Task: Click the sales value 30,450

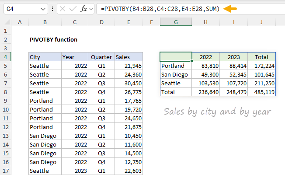Action: click(x=129, y=83)
